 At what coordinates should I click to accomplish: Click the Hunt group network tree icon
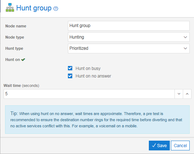pyautogui.click(x=10, y=8)
